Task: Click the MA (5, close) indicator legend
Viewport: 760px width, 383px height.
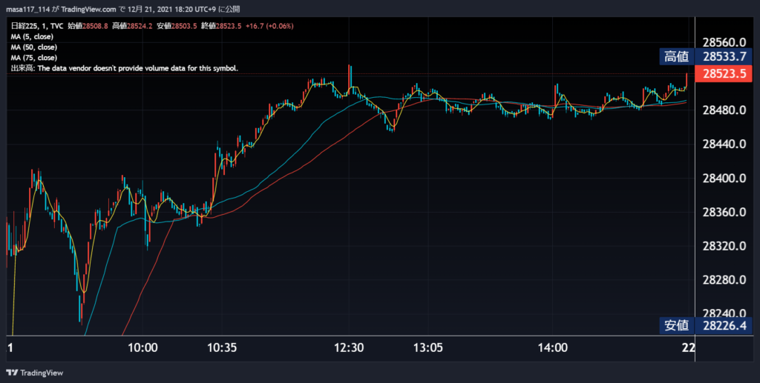Action: (32, 37)
